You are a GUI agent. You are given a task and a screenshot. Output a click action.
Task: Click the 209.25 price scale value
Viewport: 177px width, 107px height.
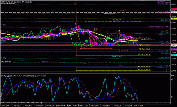coord(174,5)
